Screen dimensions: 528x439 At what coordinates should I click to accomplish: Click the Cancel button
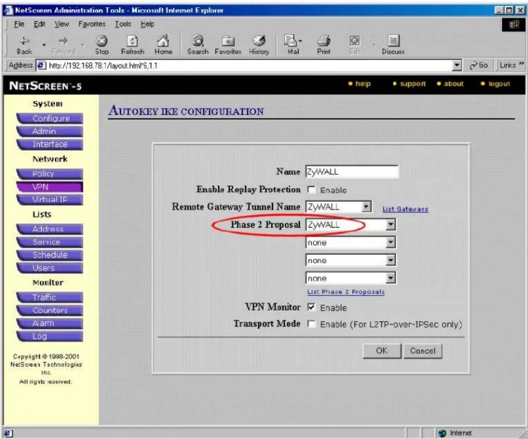[423, 351]
